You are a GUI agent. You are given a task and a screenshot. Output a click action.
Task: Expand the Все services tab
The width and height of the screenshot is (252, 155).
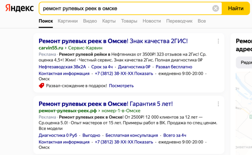click(202, 21)
